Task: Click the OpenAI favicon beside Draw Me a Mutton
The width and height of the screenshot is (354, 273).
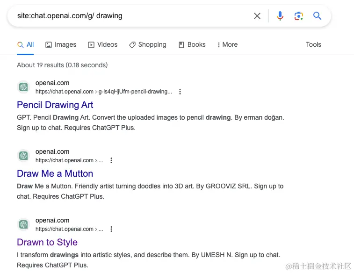Action: coord(23,156)
